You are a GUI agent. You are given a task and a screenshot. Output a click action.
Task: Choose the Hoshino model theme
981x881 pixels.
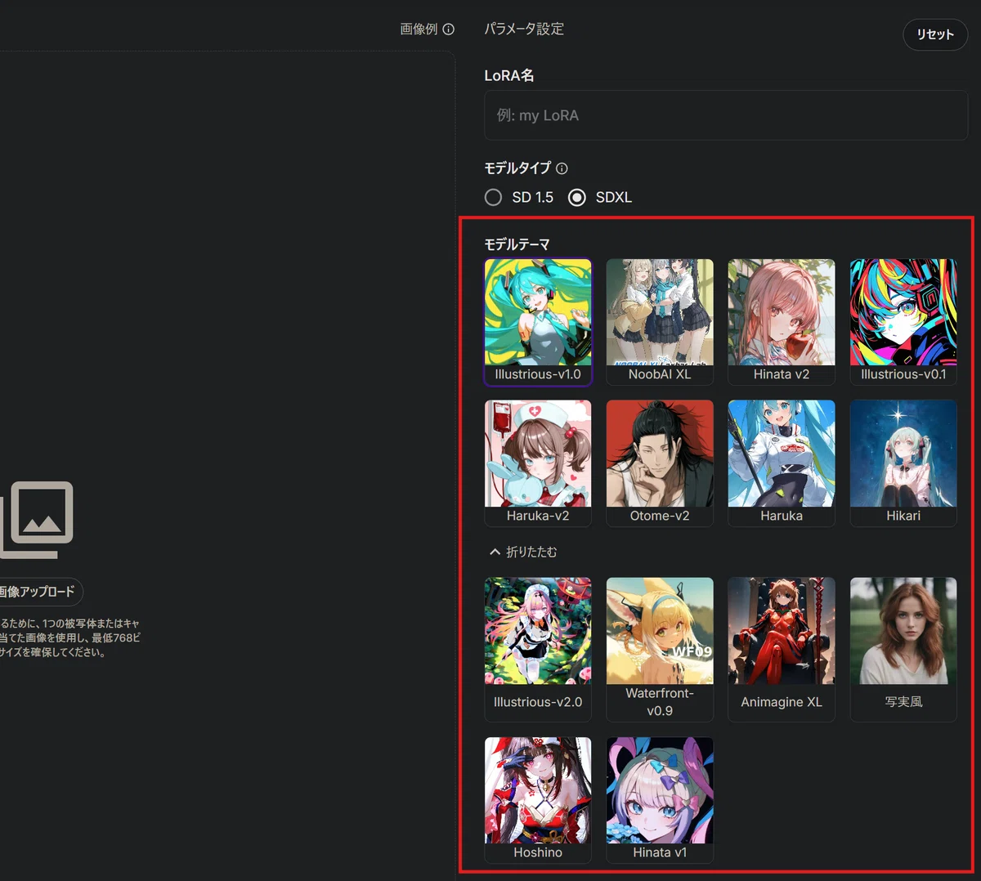coord(538,800)
